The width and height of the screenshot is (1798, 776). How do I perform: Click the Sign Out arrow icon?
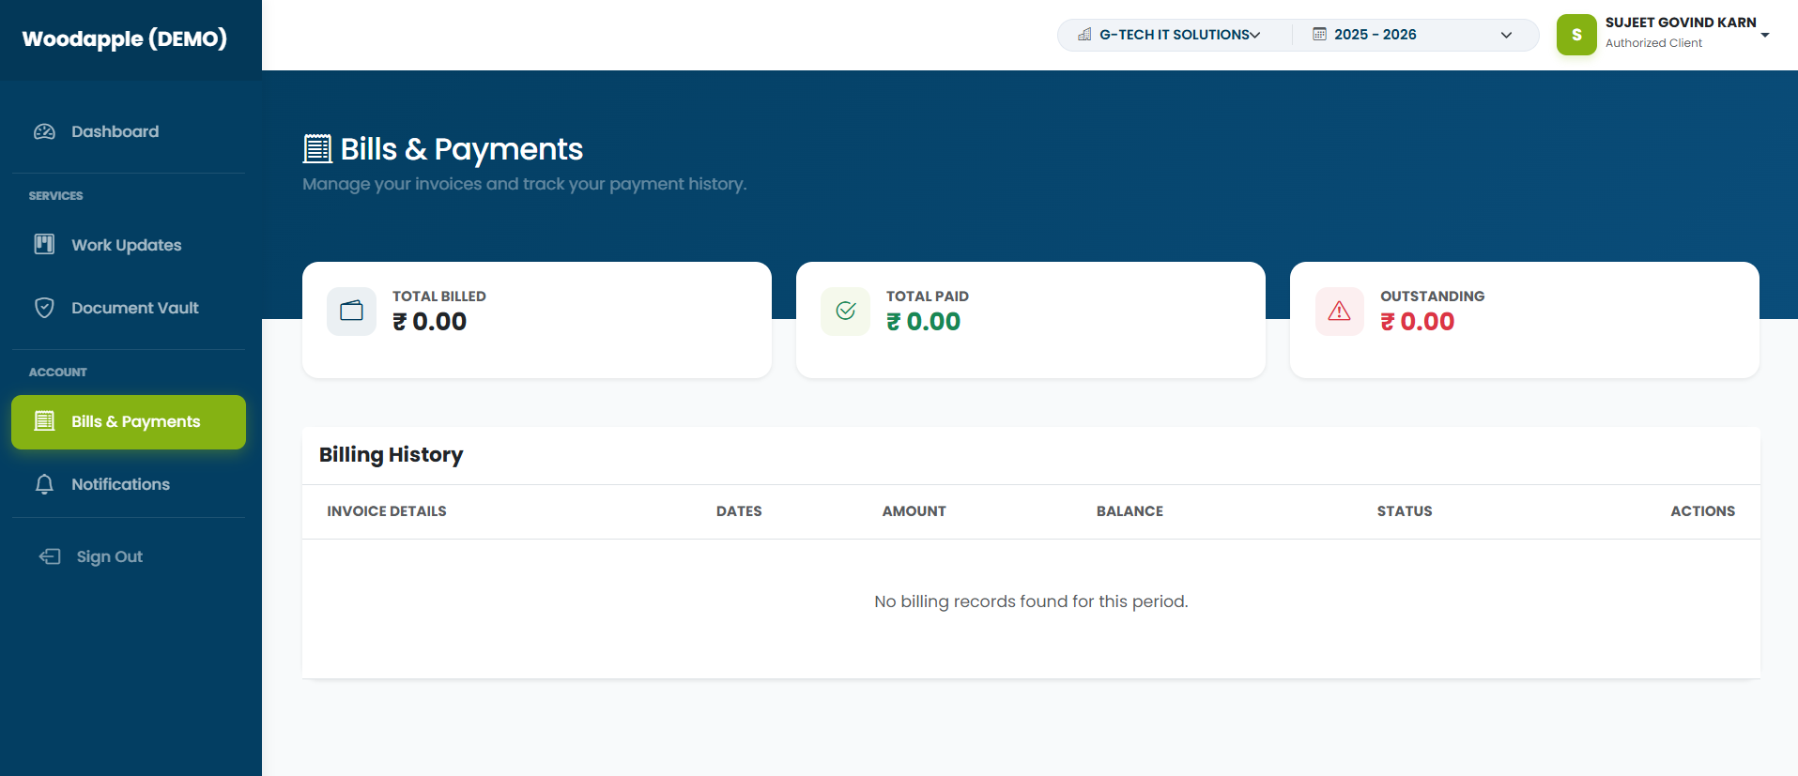(x=50, y=556)
